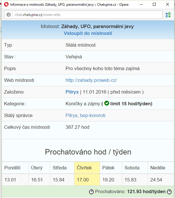Screen dimensions: 175x198
Task: Maximize the Opera window
Action: coord(154,4)
